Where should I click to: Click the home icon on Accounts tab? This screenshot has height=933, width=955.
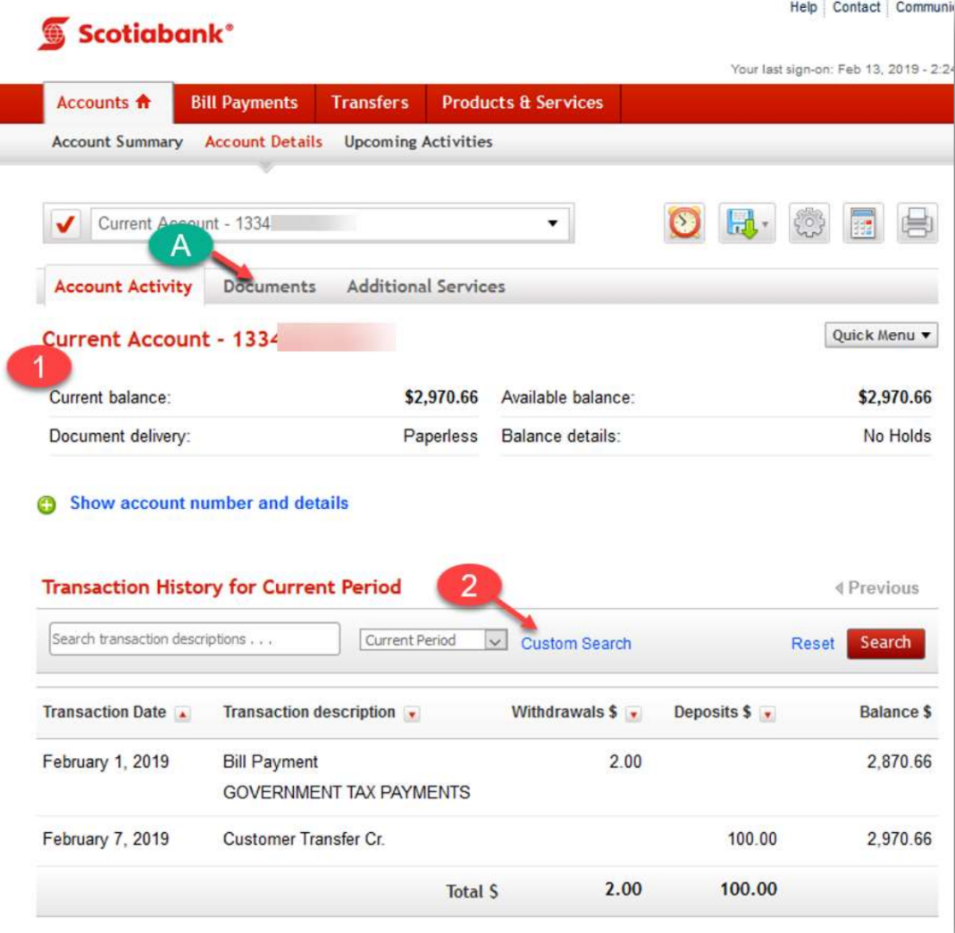pos(143,102)
